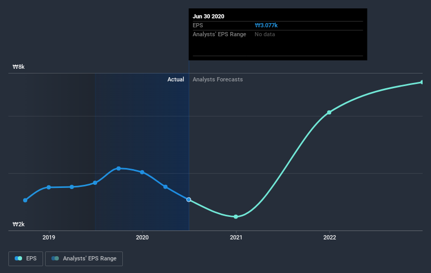
Task: Click the highlighted Jun 30 2020 data point
Action: 188,199
